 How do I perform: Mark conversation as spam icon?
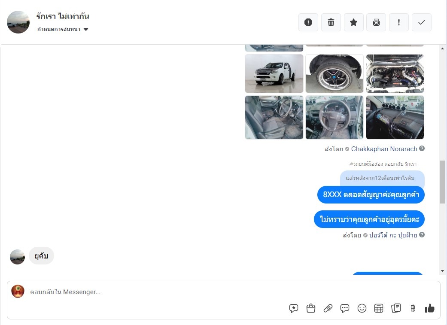pos(308,22)
